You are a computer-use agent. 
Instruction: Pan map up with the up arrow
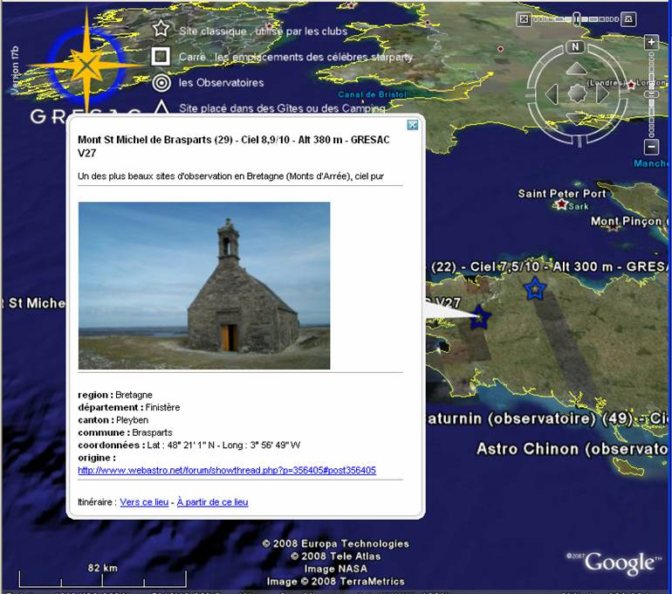576,69
